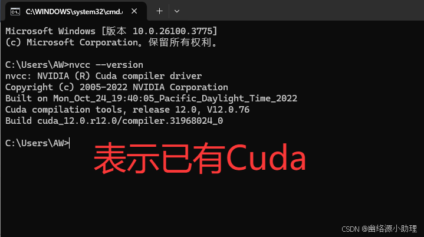Click the 'nvcc --version' command text
This screenshot has width=424, height=237.
(106, 65)
